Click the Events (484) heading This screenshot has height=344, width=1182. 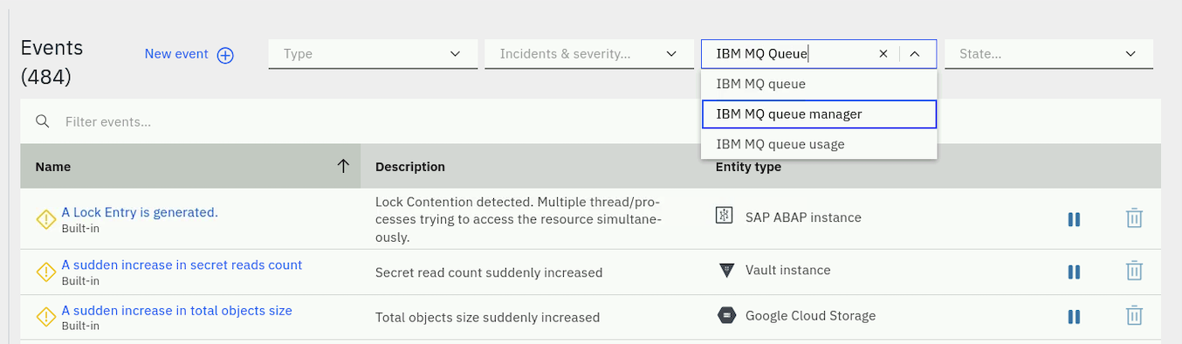tap(52, 62)
